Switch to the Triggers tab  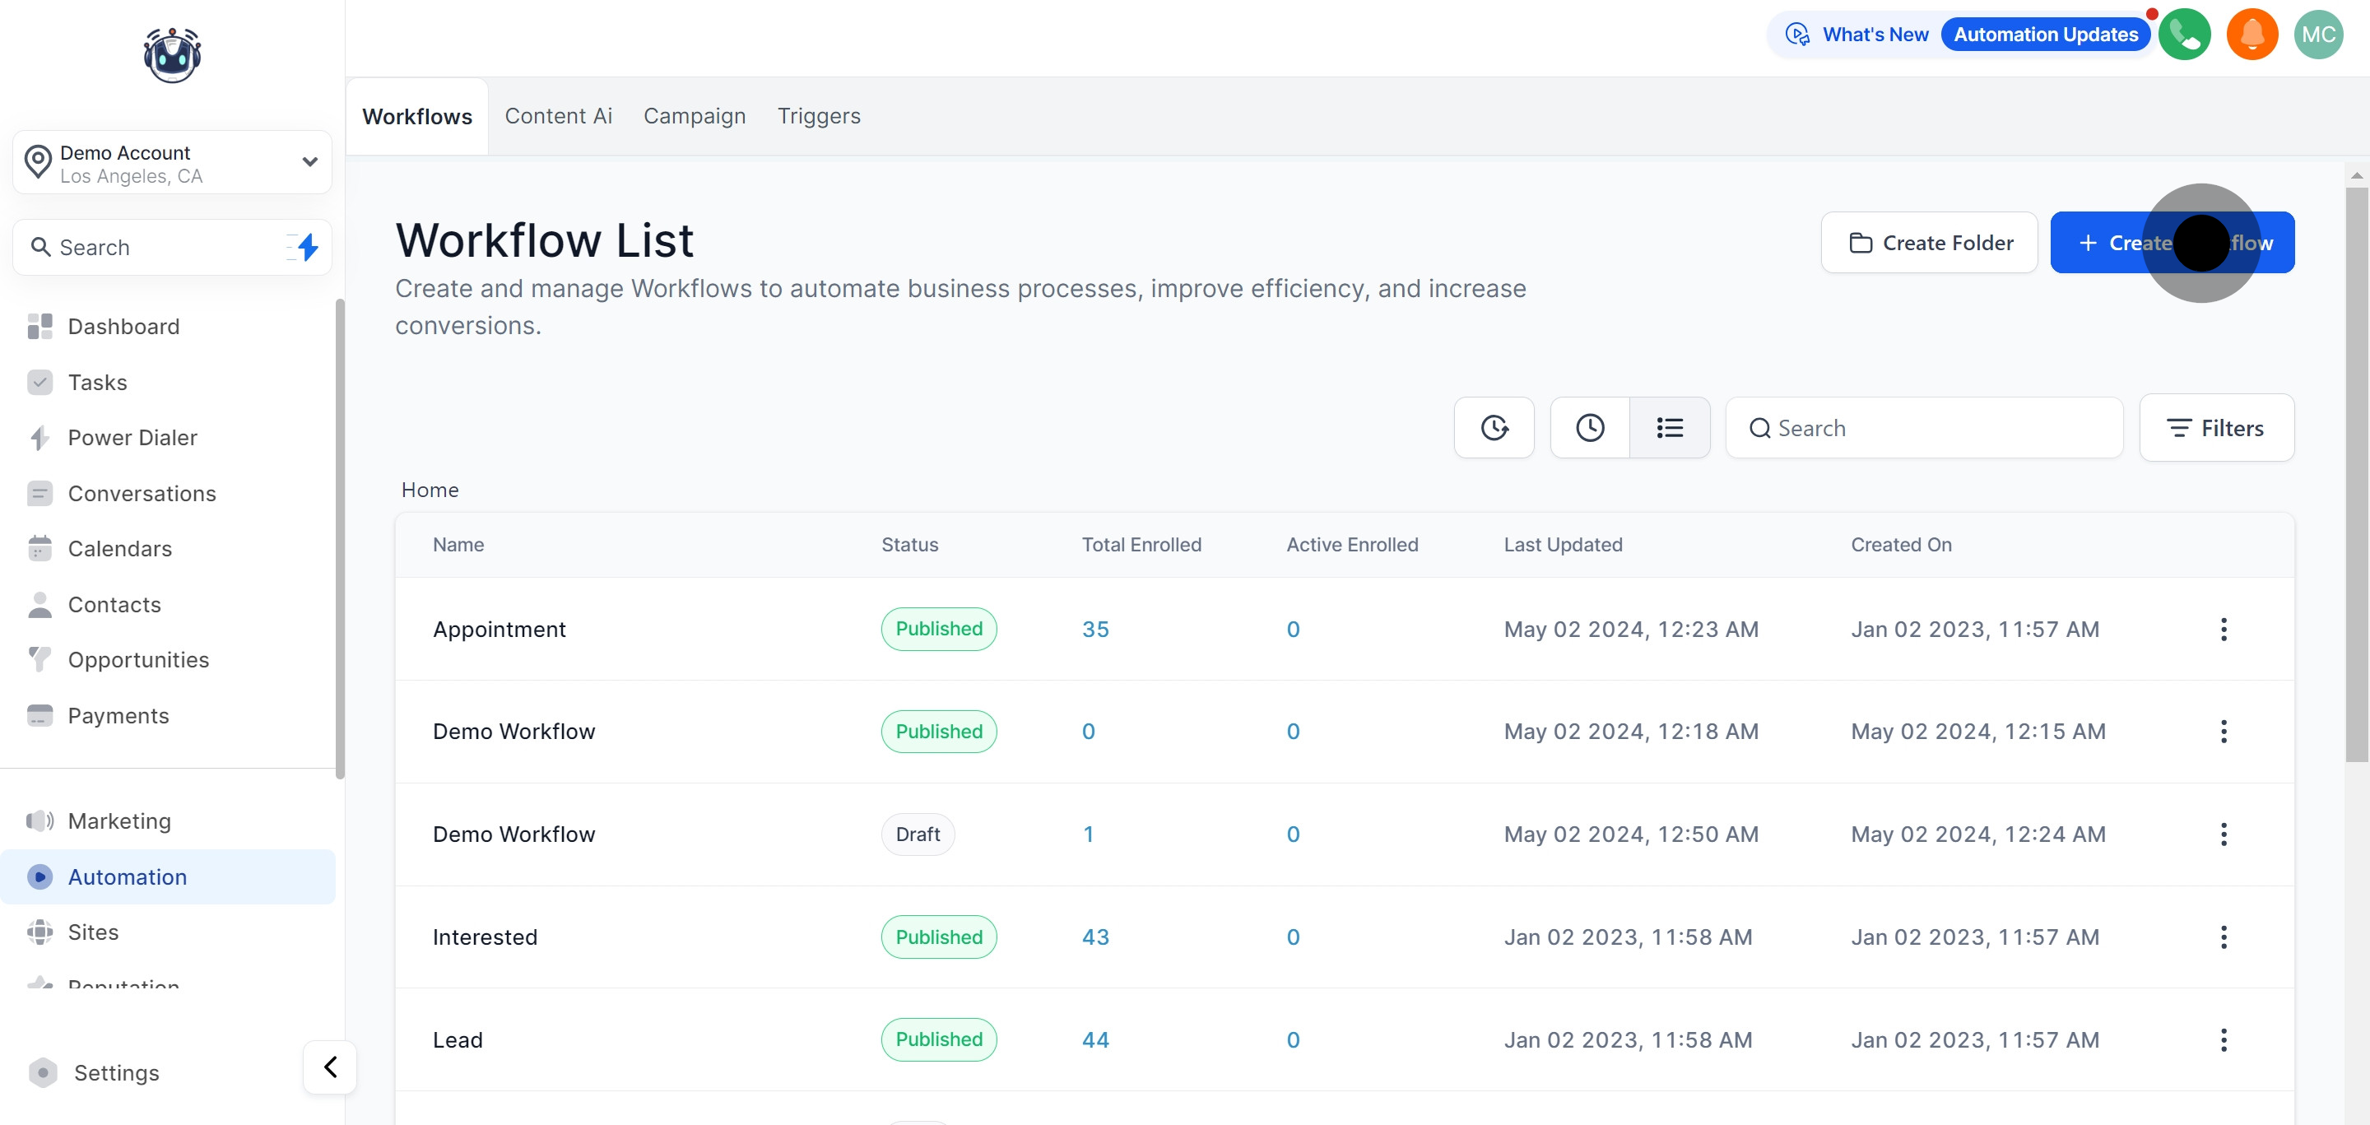(x=819, y=116)
